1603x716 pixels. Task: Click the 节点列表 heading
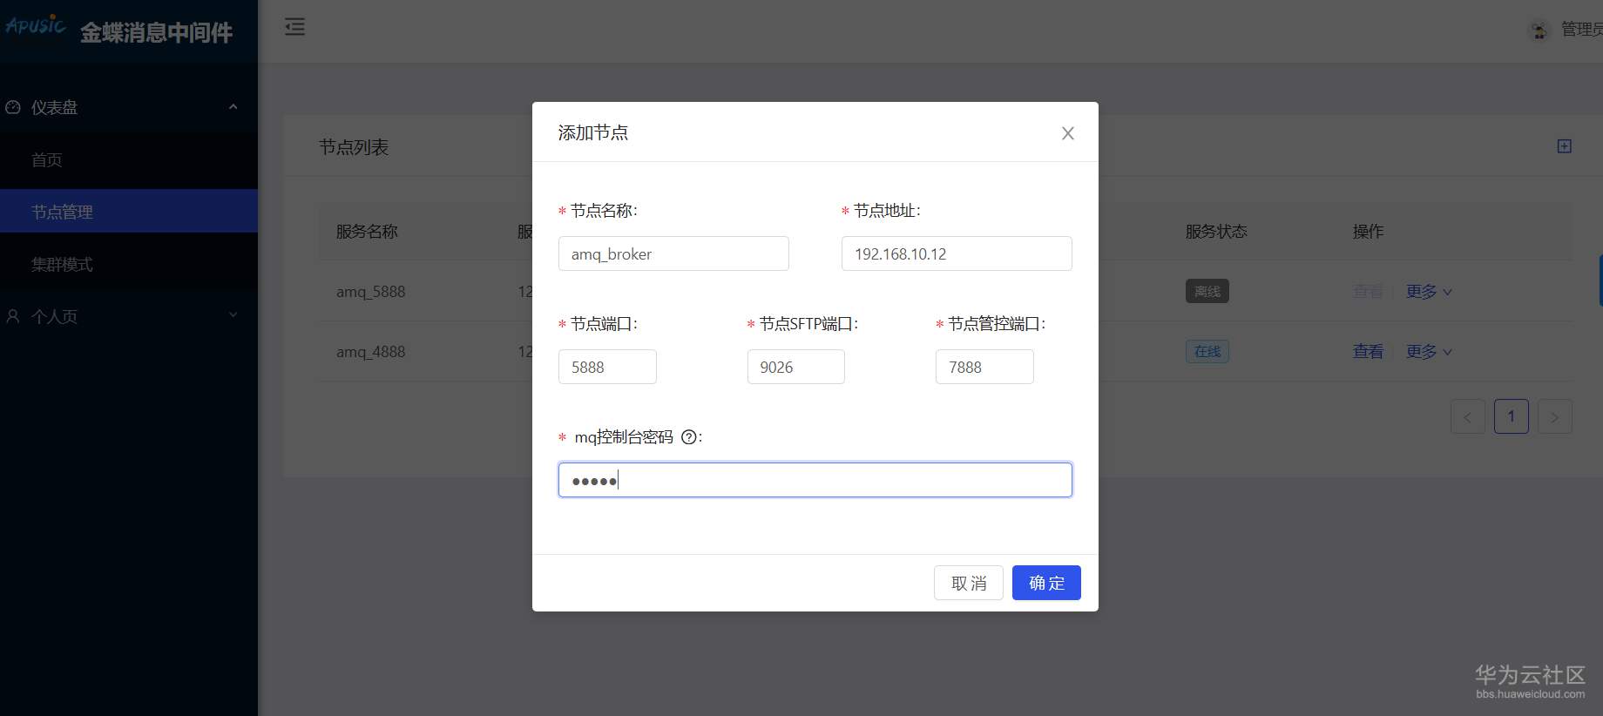(354, 147)
